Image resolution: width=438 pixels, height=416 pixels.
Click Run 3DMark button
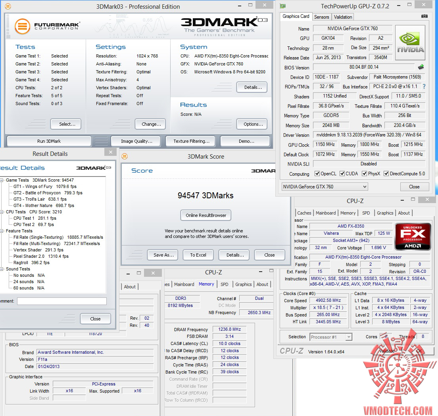coord(49,141)
